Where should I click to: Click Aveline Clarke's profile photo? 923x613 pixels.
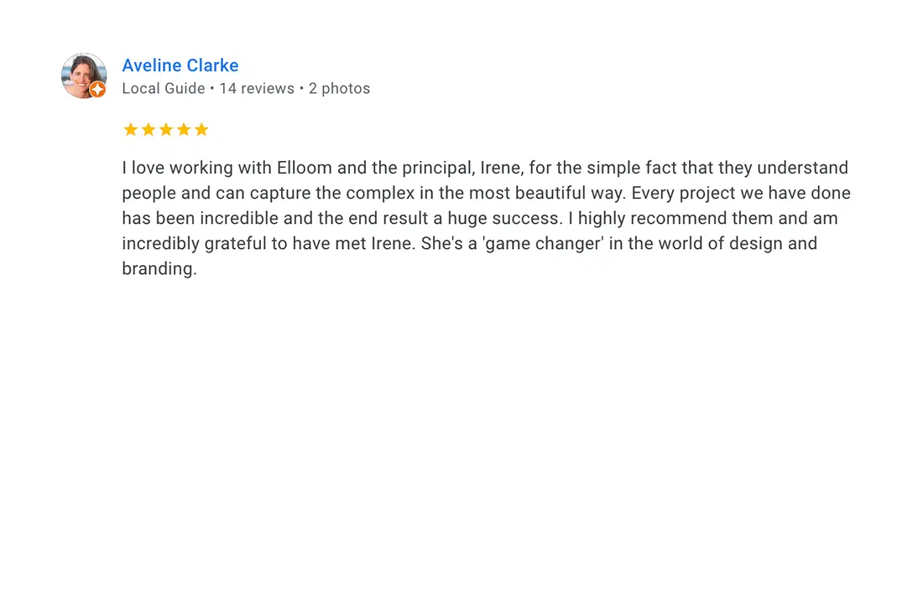[84, 75]
